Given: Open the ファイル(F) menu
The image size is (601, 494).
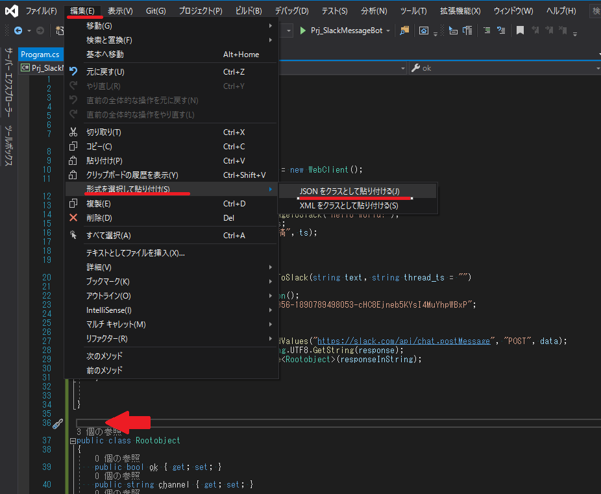Looking at the screenshot, I should [41, 11].
